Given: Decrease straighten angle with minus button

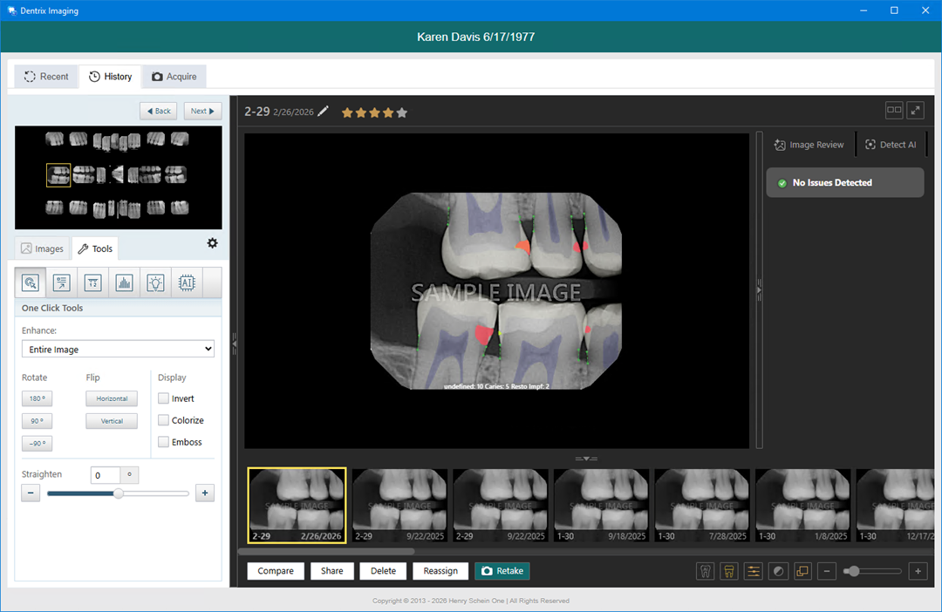Looking at the screenshot, I should (31, 493).
